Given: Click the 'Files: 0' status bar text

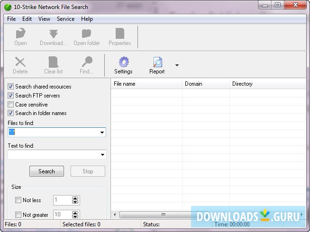Looking at the screenshot, I should (13, 224).
